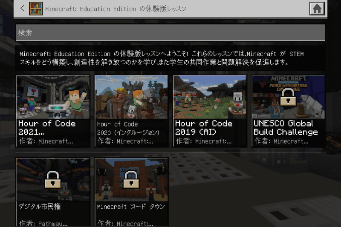Open the Hour of Code 2019 (AI) thumbnail
The width and height of the screenshot is (341, 227).
[210, 97]
